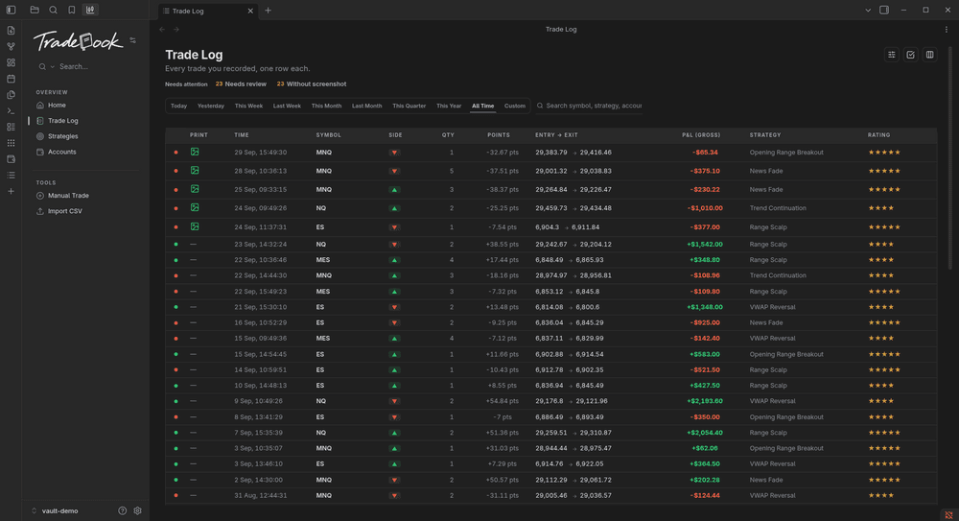
Task: Select the Today date range tab
Action: tap(178, 106)
